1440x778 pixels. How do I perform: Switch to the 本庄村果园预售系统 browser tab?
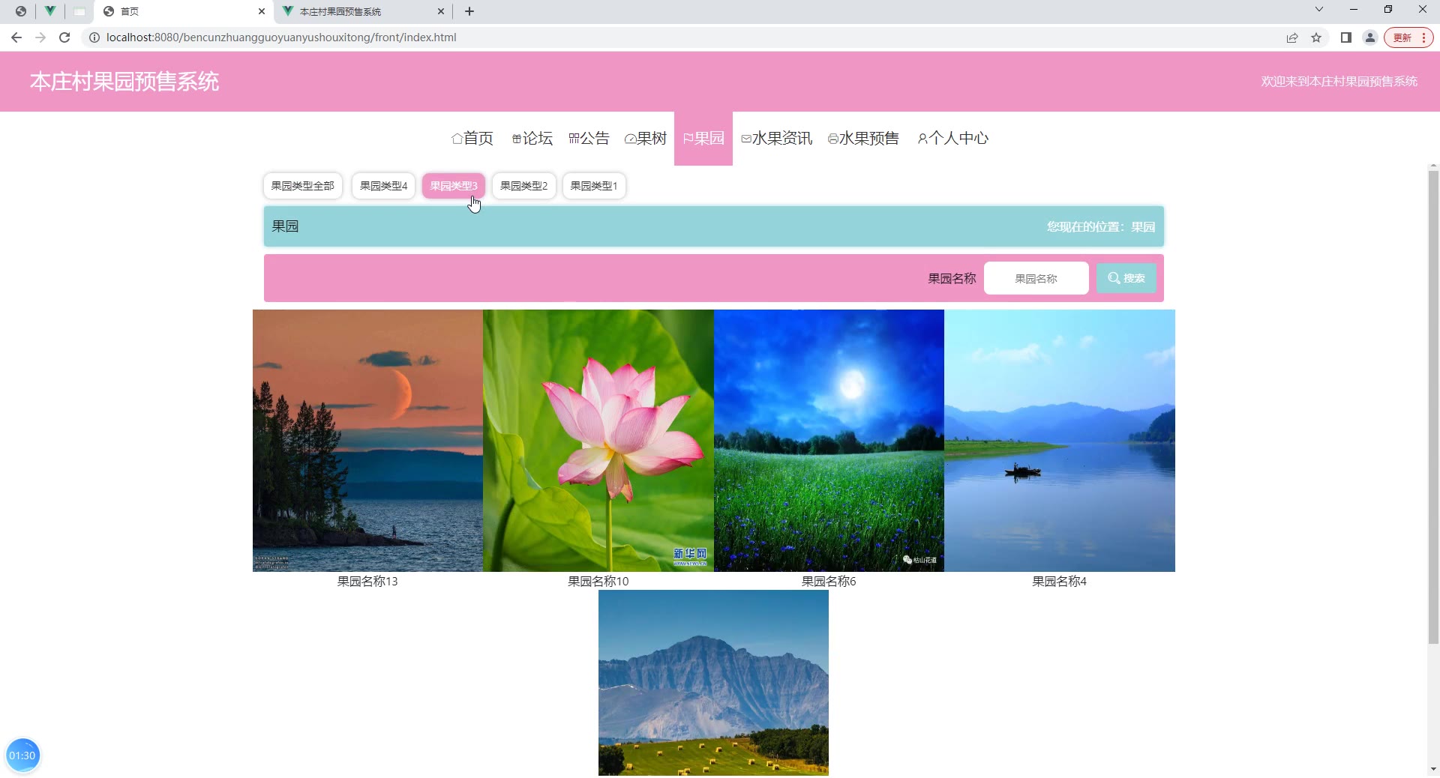click(x=363, y=11)
